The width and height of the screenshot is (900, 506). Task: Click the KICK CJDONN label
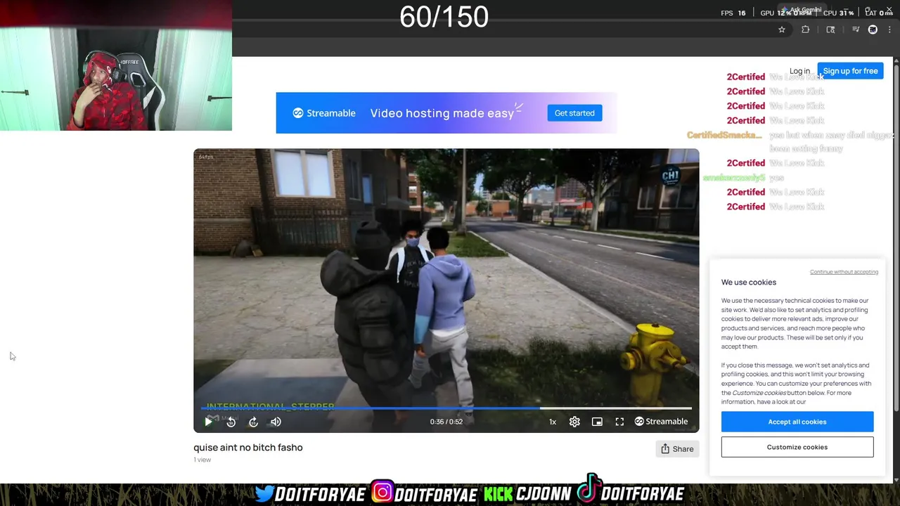point(527,494)
